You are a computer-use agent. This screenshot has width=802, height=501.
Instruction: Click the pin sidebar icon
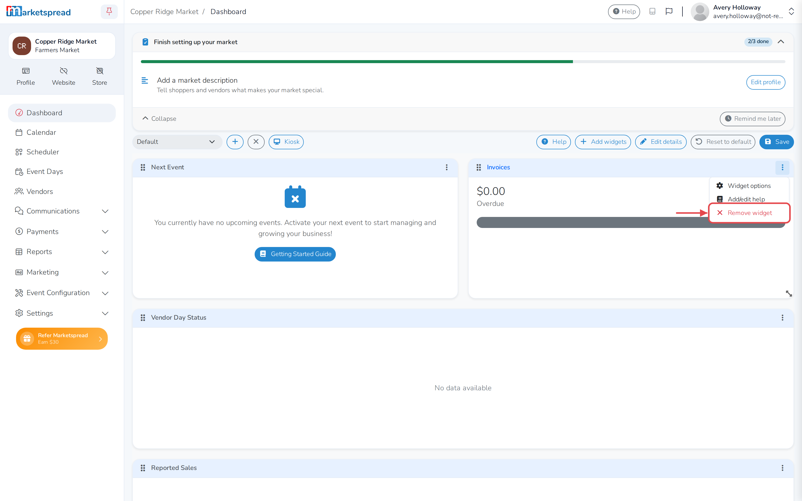pos(109,12)
